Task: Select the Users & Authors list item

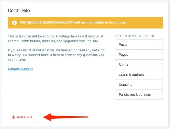Action: pyautogui.click(x=139, y=75)
